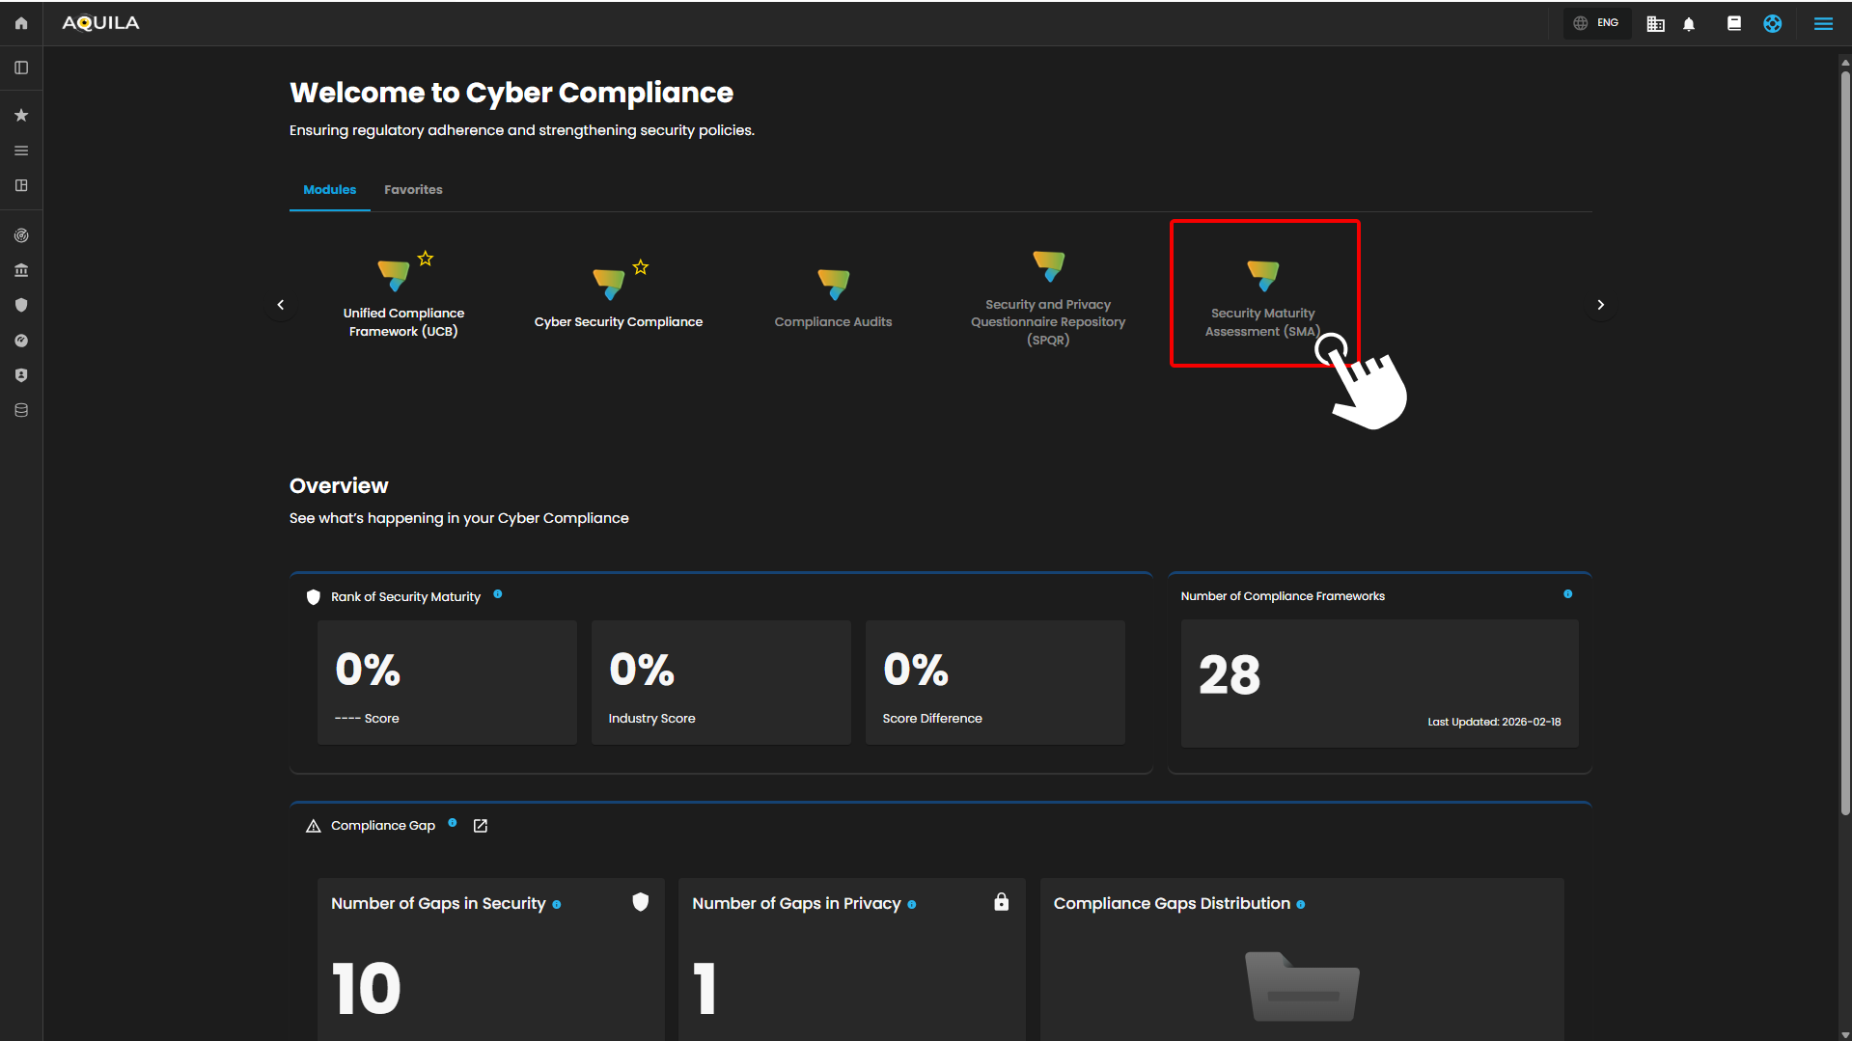Click the home icon in top-left corner
Viewport: 1852px width, 1041px height.
coord(21,23)
